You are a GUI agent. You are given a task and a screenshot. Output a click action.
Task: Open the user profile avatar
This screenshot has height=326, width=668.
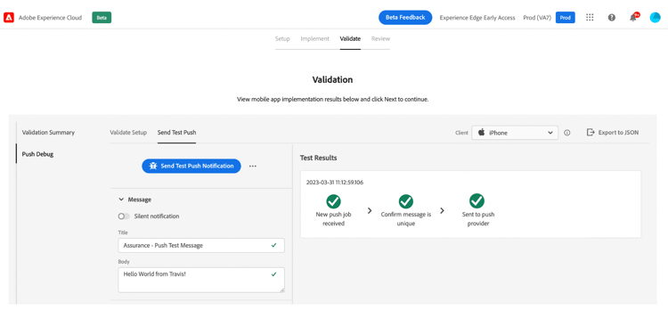tap(655, 18)
